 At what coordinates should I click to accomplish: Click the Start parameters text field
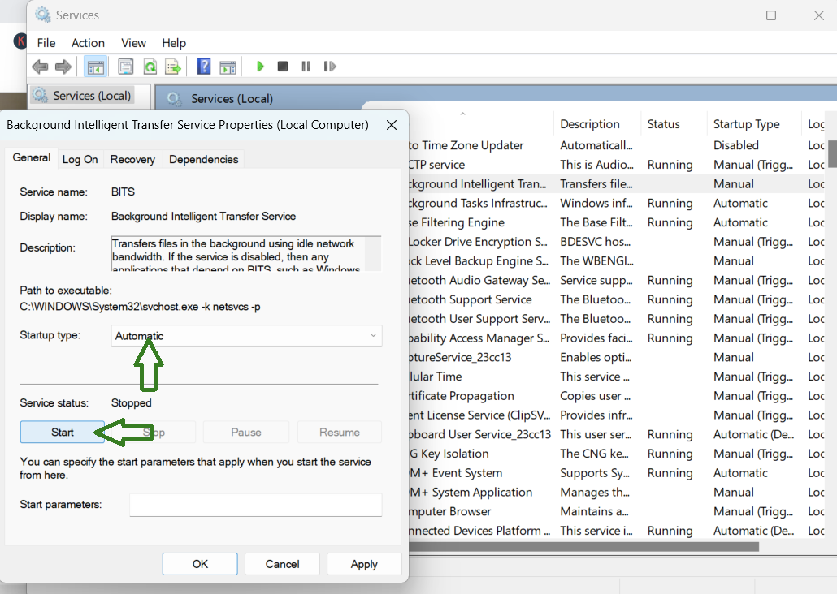coord(255,505)
